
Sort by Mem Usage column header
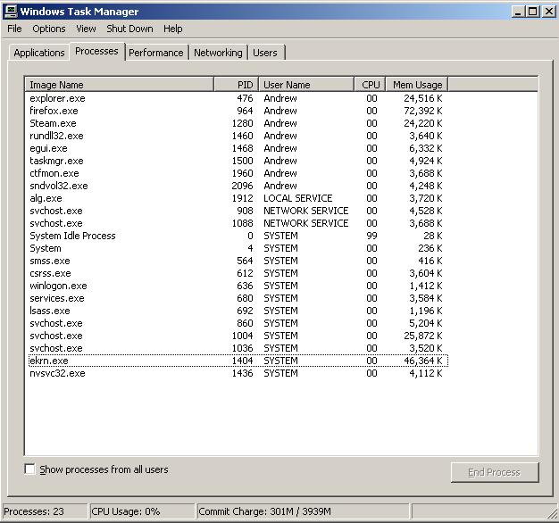tap(417, 85)
